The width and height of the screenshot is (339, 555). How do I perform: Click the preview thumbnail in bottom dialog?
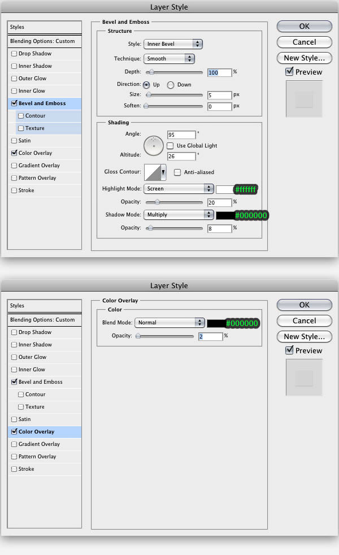click(x=304, y=378)
